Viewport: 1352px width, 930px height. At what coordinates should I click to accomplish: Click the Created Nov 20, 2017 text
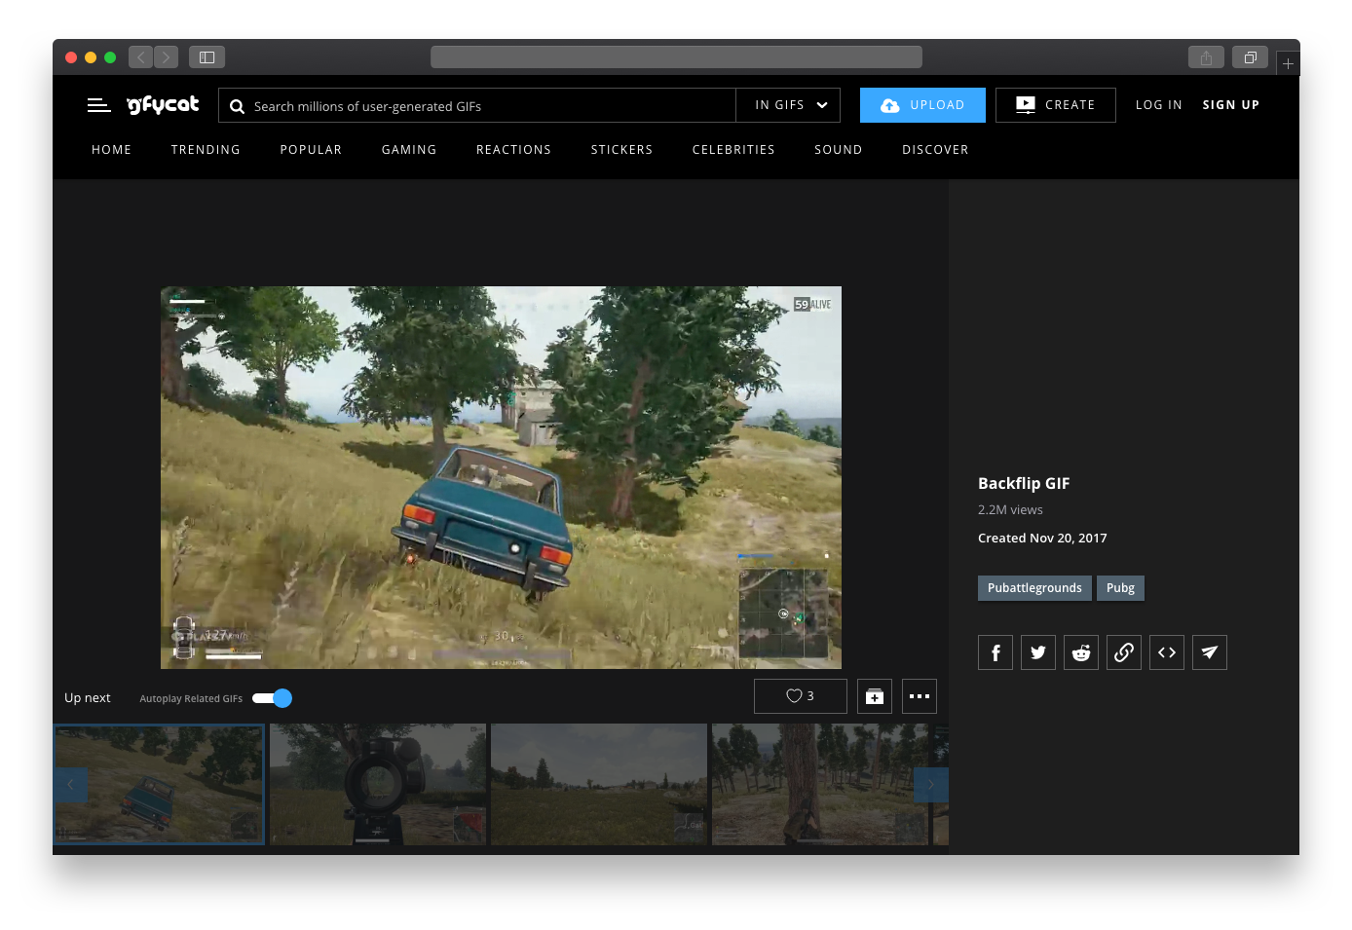[1042, 539]
